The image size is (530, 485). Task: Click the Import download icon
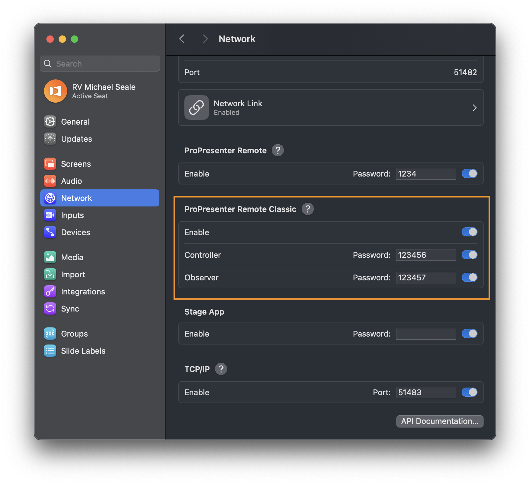(x=50, y=274)
